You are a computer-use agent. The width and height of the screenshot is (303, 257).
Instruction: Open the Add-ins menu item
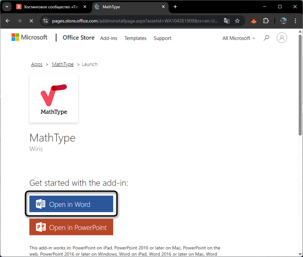pos(109,38)
